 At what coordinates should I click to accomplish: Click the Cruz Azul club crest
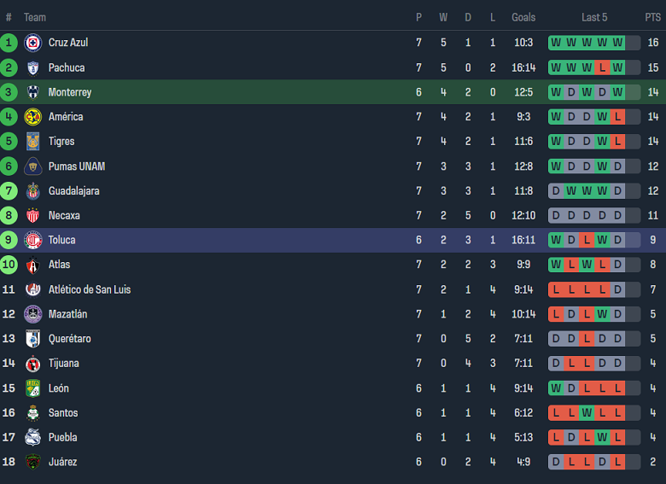[33, 43]
